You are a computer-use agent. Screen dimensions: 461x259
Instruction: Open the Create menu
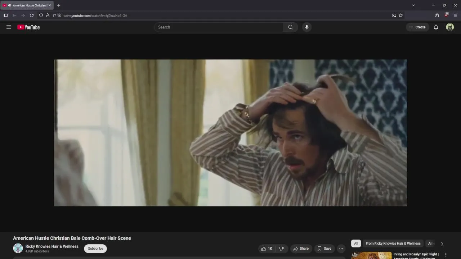417,27
